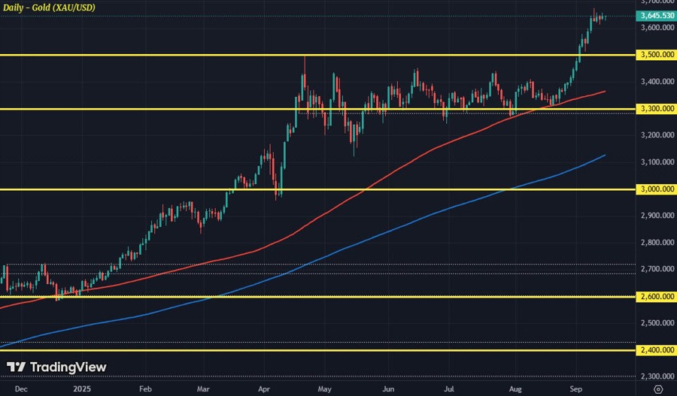Select the 3,300.000 yellow level label
The image size is (677, 396).
pos(657,109)
